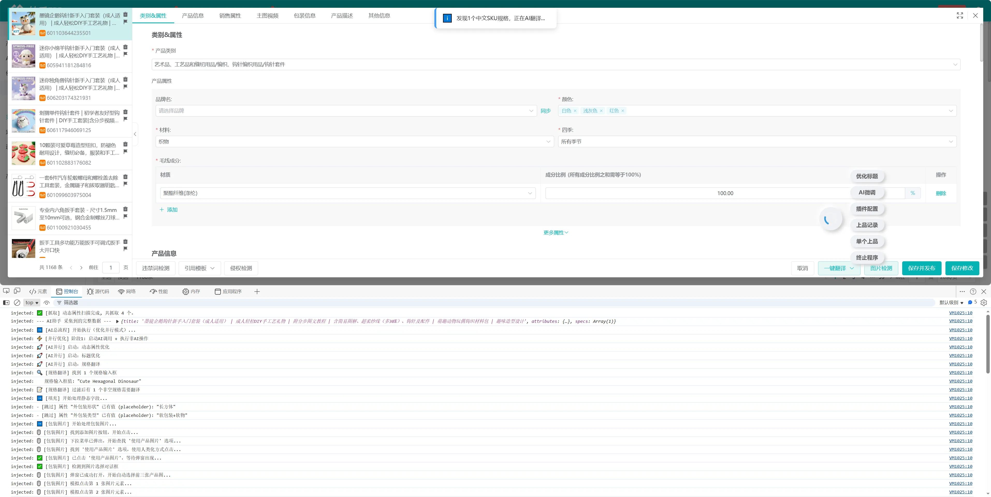
Task: Open the 品牌名 brand dropdown
Action: pos(346,111)
